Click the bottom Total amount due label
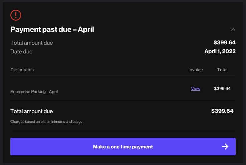Screen dimensions: 246x165 coord(32,111)
